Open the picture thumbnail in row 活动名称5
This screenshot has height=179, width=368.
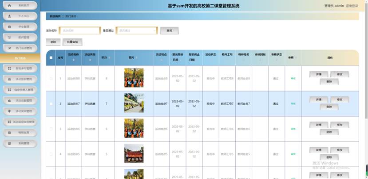tap(134, 153)
